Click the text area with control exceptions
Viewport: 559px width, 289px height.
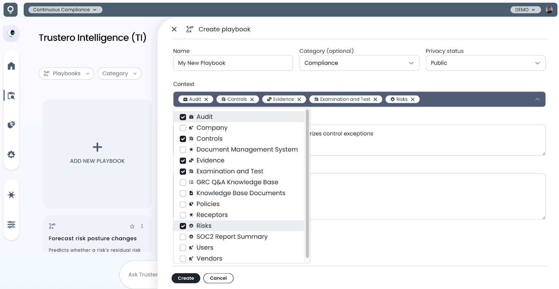pyautogui.click(x=428, y=140)
